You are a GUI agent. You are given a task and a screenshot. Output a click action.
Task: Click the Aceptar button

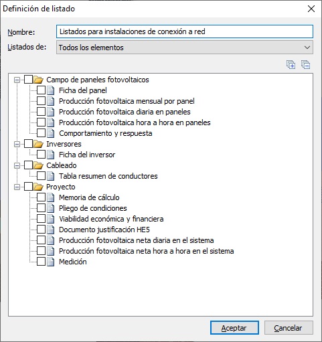coord(234,328)
